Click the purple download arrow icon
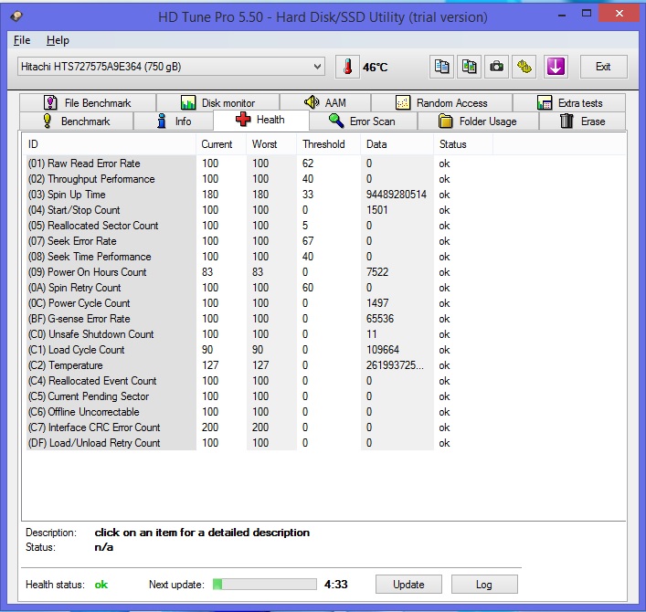The image size is (646, 612). coord(556,67)
